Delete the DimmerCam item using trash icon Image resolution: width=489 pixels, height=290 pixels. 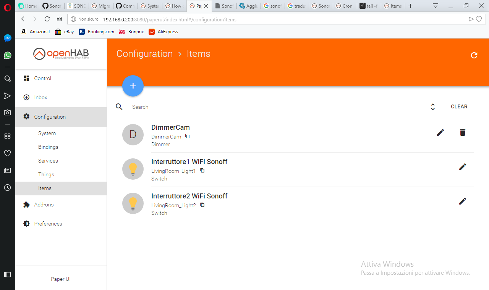(x=463, y=132)
